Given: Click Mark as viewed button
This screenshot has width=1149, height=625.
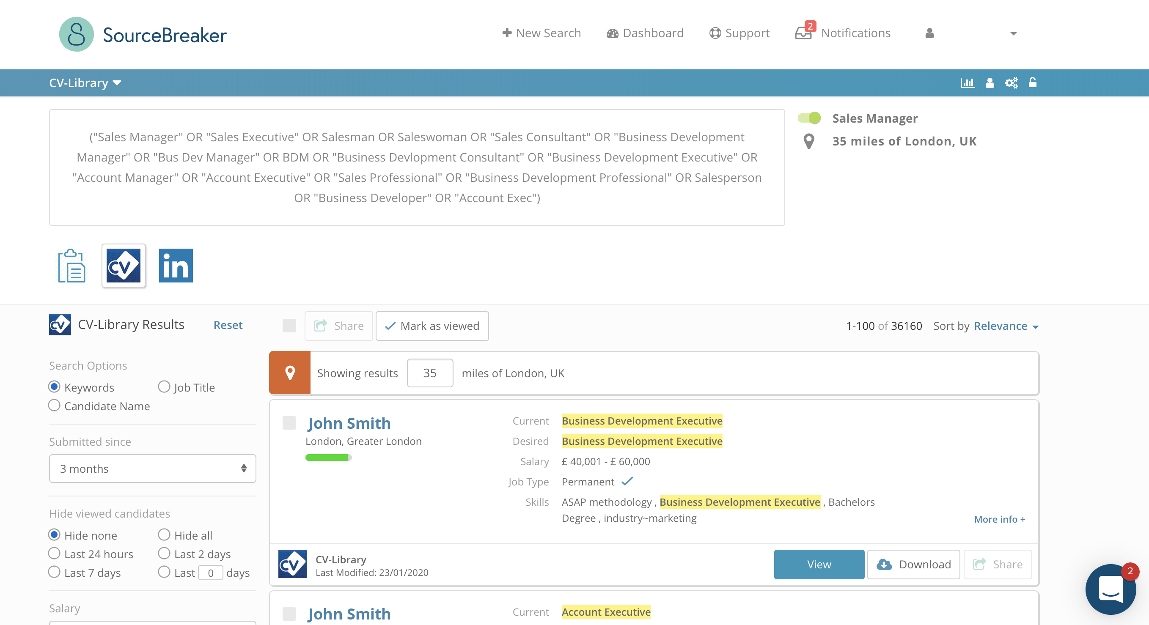Looking at the screenshot, I should click(432, 326).
